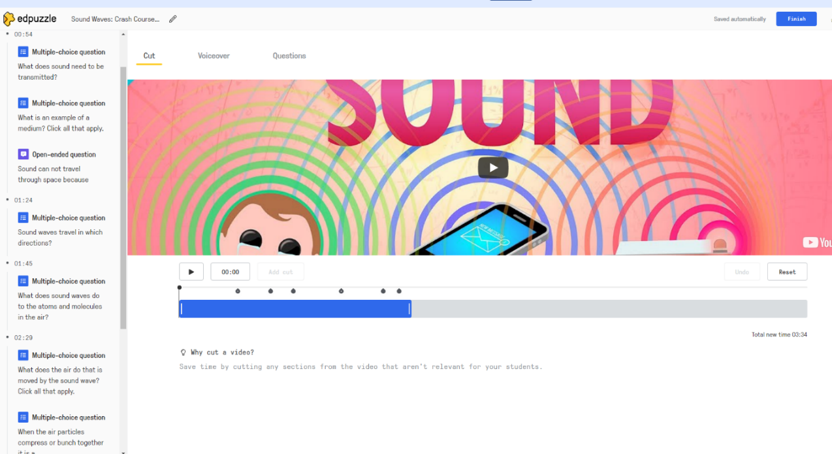
Task: Click the 01:45 timestamp in sidebar
Action: pyautogui.click(x=24, y=264)
